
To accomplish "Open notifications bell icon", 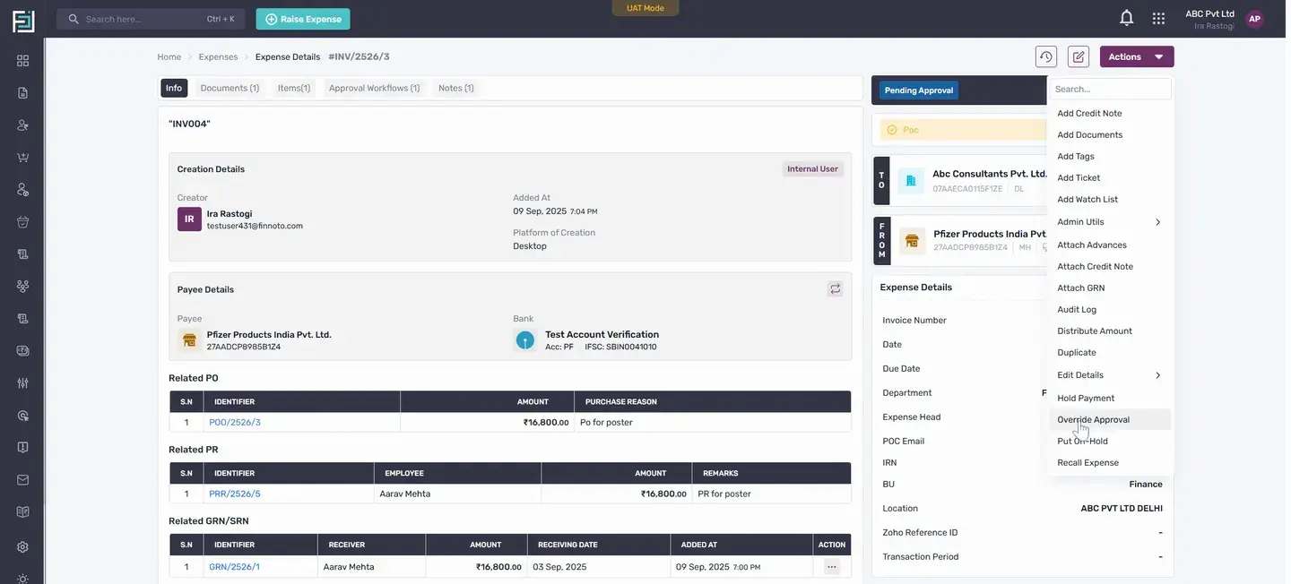I will point(1127,18).
